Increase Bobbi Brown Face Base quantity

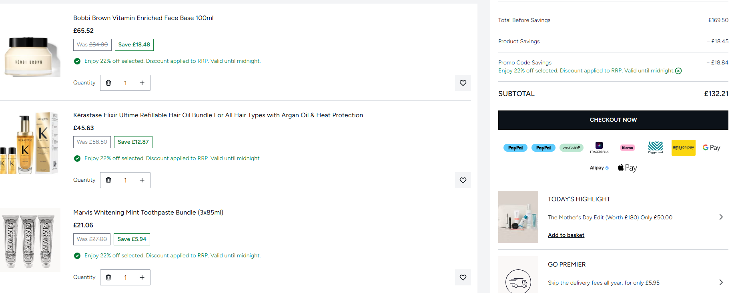tap(142, 83)
